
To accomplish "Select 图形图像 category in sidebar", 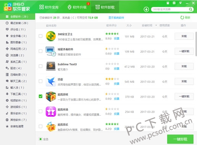I will 18,42.
